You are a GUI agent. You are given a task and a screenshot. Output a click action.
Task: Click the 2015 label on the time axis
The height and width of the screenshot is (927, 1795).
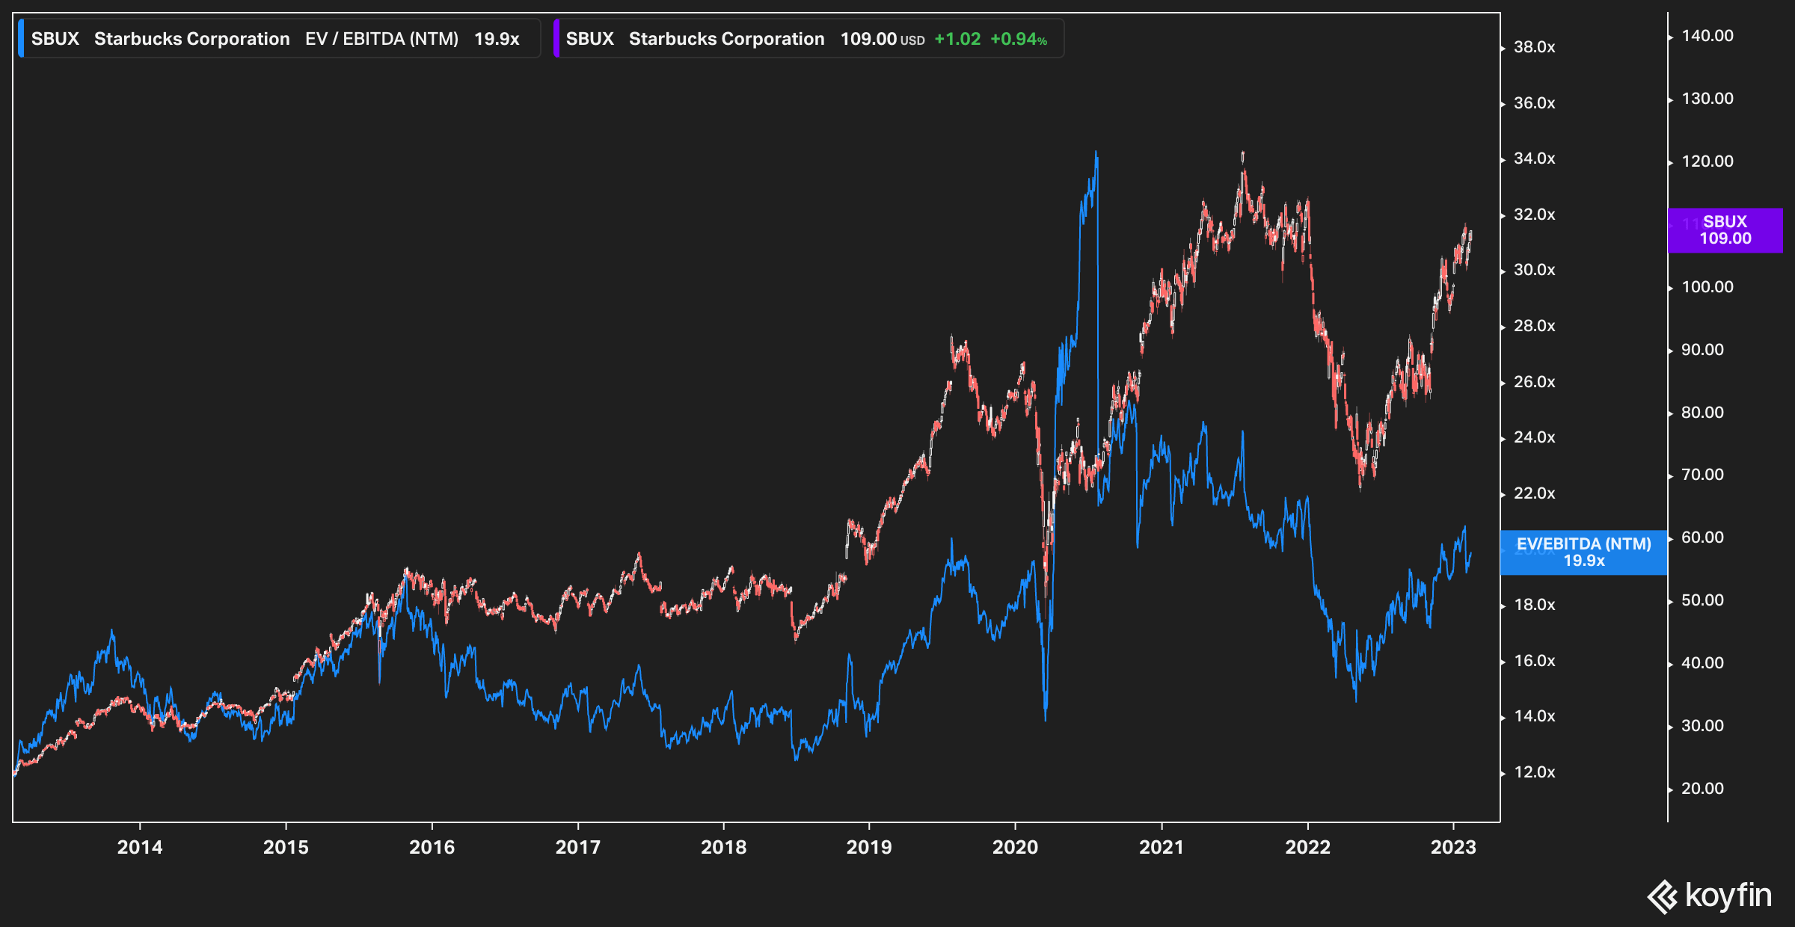click(286, 848)
